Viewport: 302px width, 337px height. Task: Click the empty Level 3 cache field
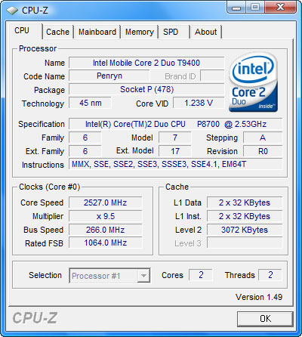click(245, 243)
